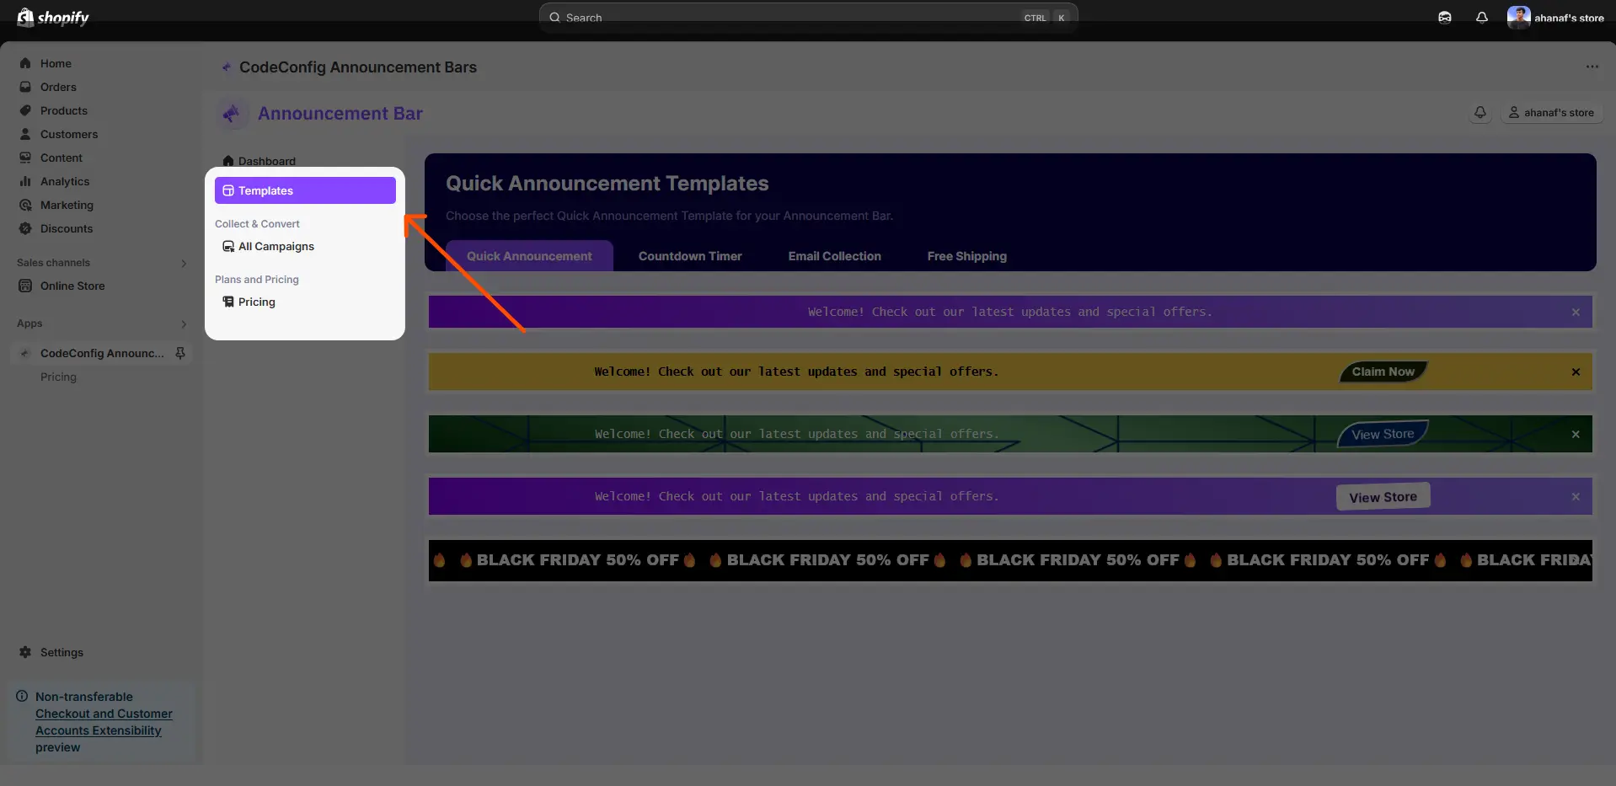
Task: Open Discounts in the sidebar
Action: point(66,228)
